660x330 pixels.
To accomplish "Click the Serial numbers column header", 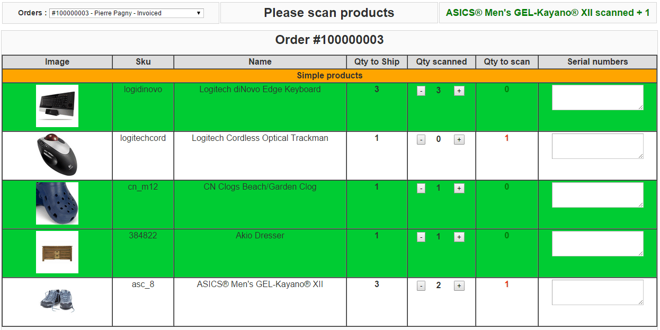I will click(597, 62).
